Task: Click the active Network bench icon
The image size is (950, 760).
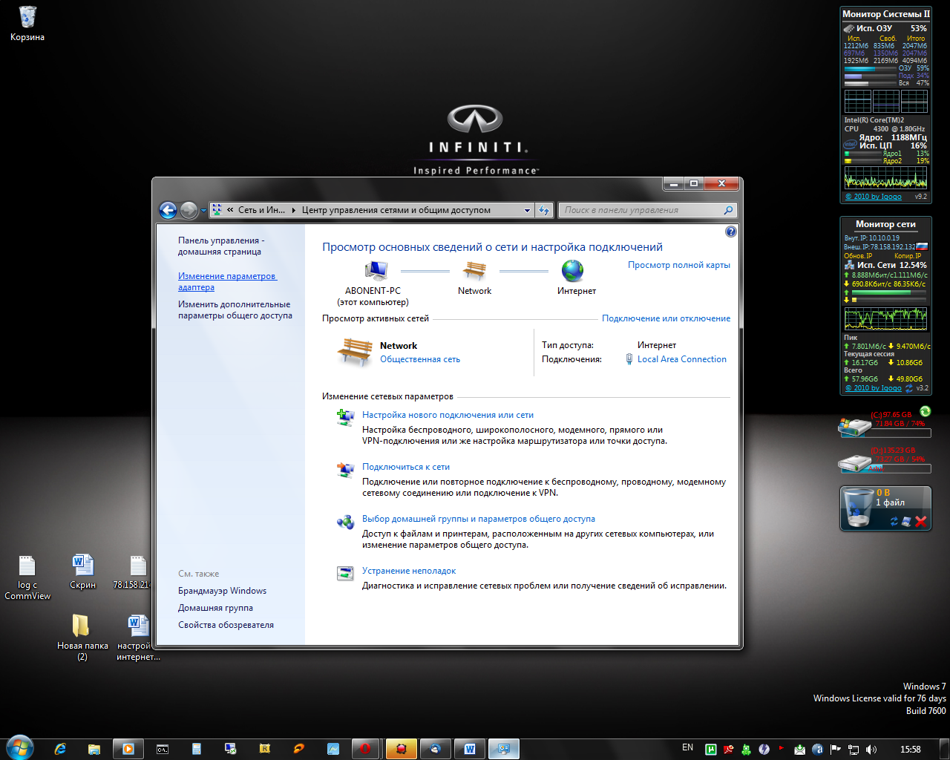Action: (x=355, y=352)
